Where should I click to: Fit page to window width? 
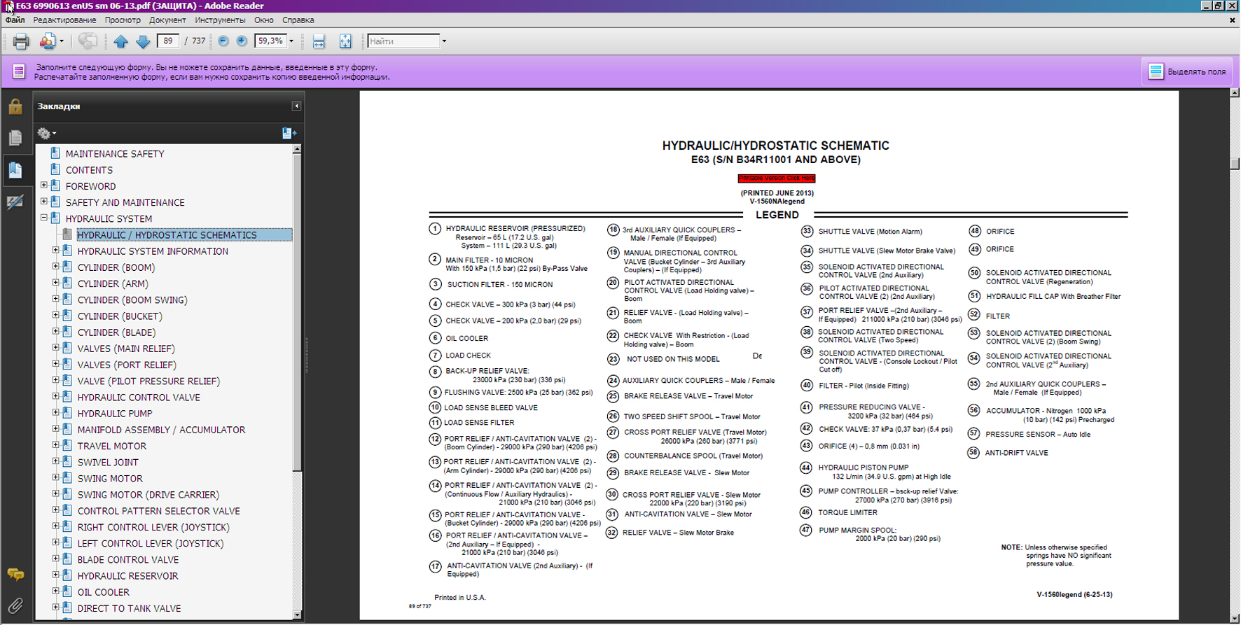319,41
